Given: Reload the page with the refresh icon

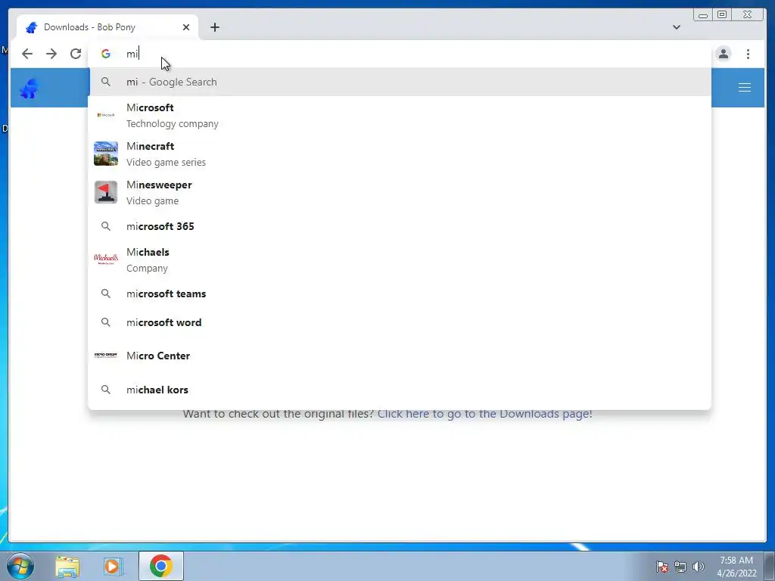Looking at the screenshot, I should pos(76,54).
